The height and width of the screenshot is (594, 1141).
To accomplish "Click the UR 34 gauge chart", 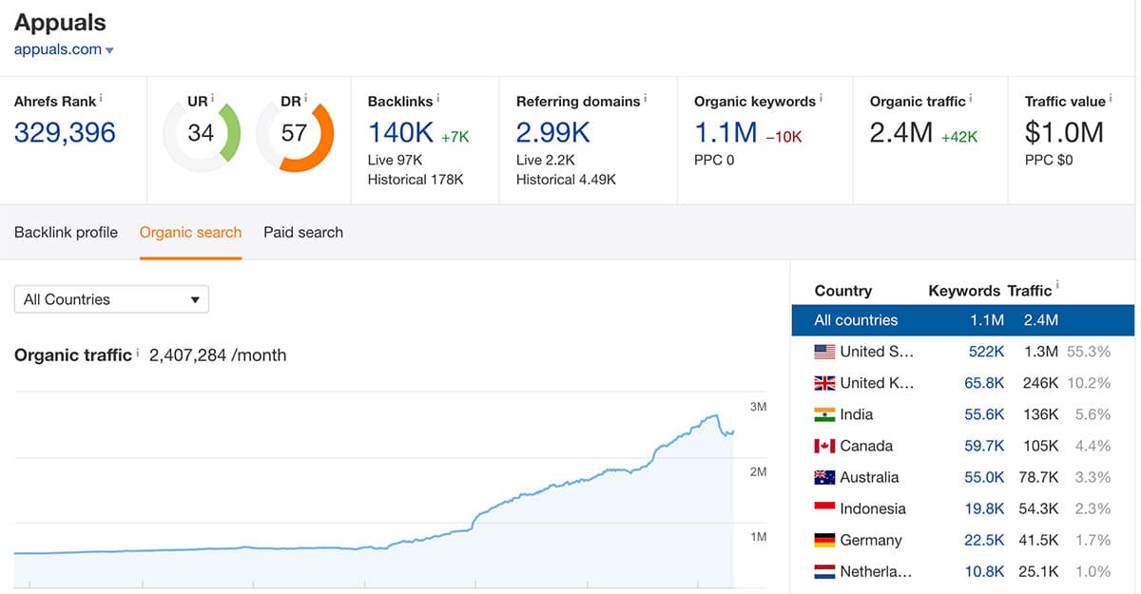I will click(x=202, y=133).
